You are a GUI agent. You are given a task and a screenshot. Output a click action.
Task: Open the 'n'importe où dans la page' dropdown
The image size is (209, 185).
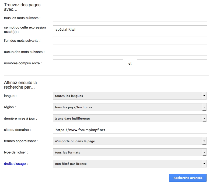tap(130, 141)
